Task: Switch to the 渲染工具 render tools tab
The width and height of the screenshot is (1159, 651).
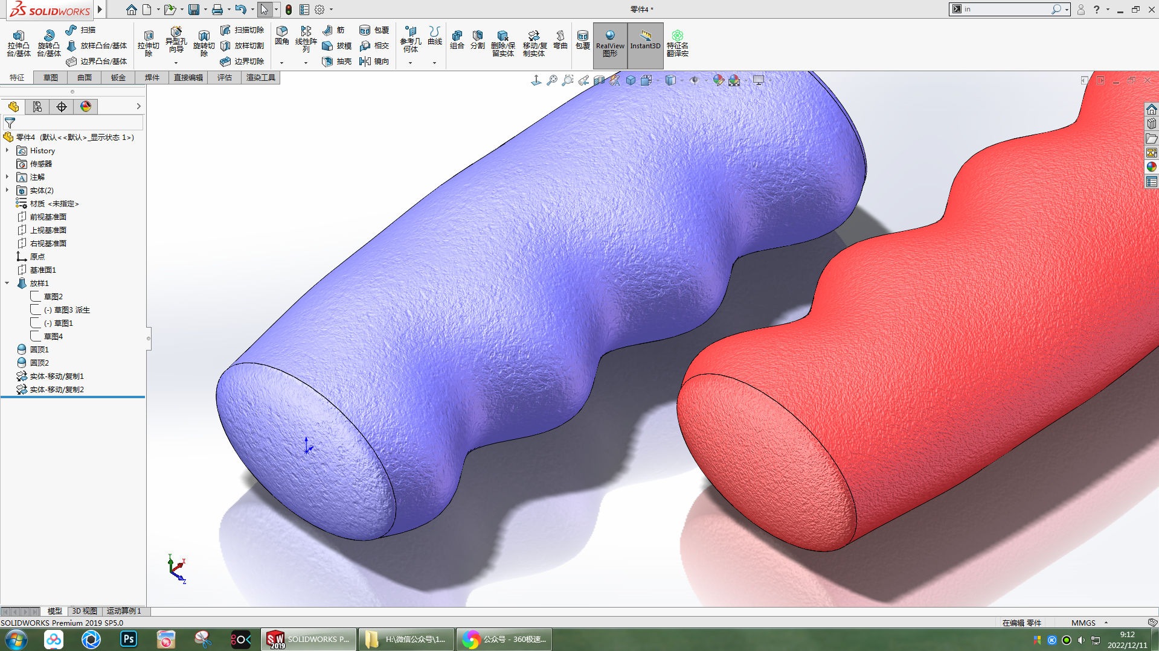Action: (261, 78)
